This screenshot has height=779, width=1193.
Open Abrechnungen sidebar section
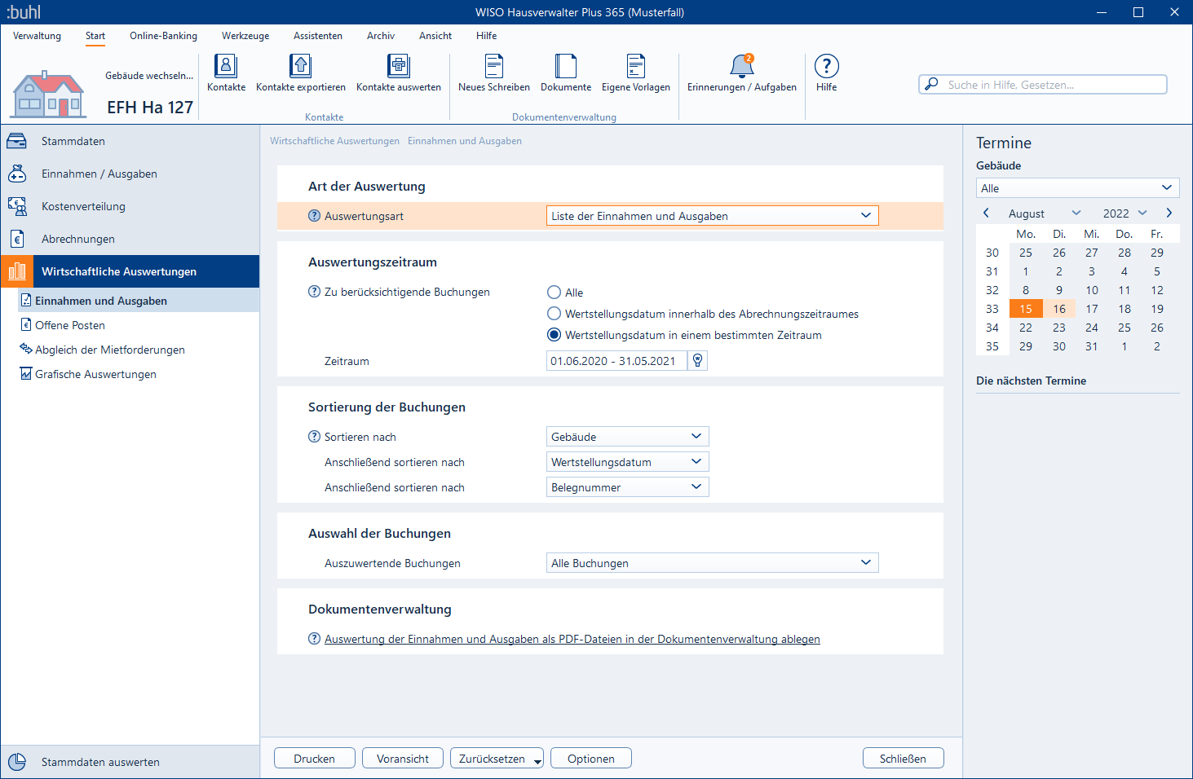(x=130, y=239)
